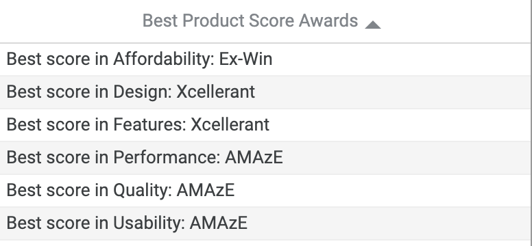Select the Best score in Usability row
The height and width of the screenshot is (246, 532).
265,223
